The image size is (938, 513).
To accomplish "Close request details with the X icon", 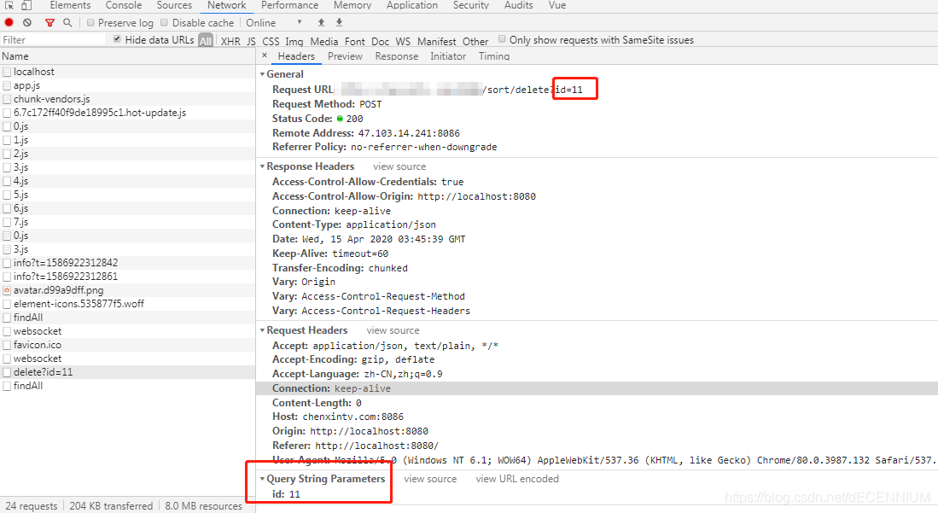I will tap(265, 55).
